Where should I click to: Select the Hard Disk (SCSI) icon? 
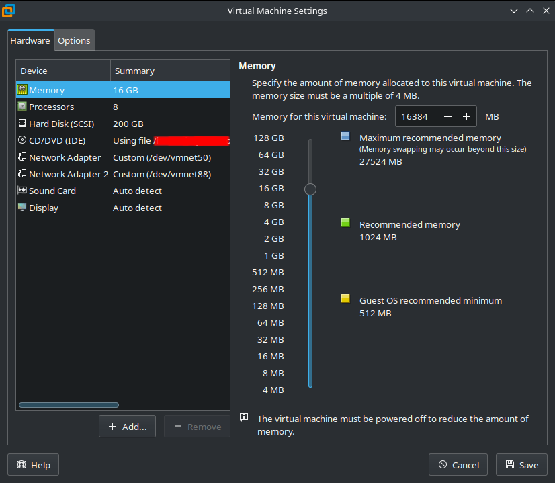(22, 124)
